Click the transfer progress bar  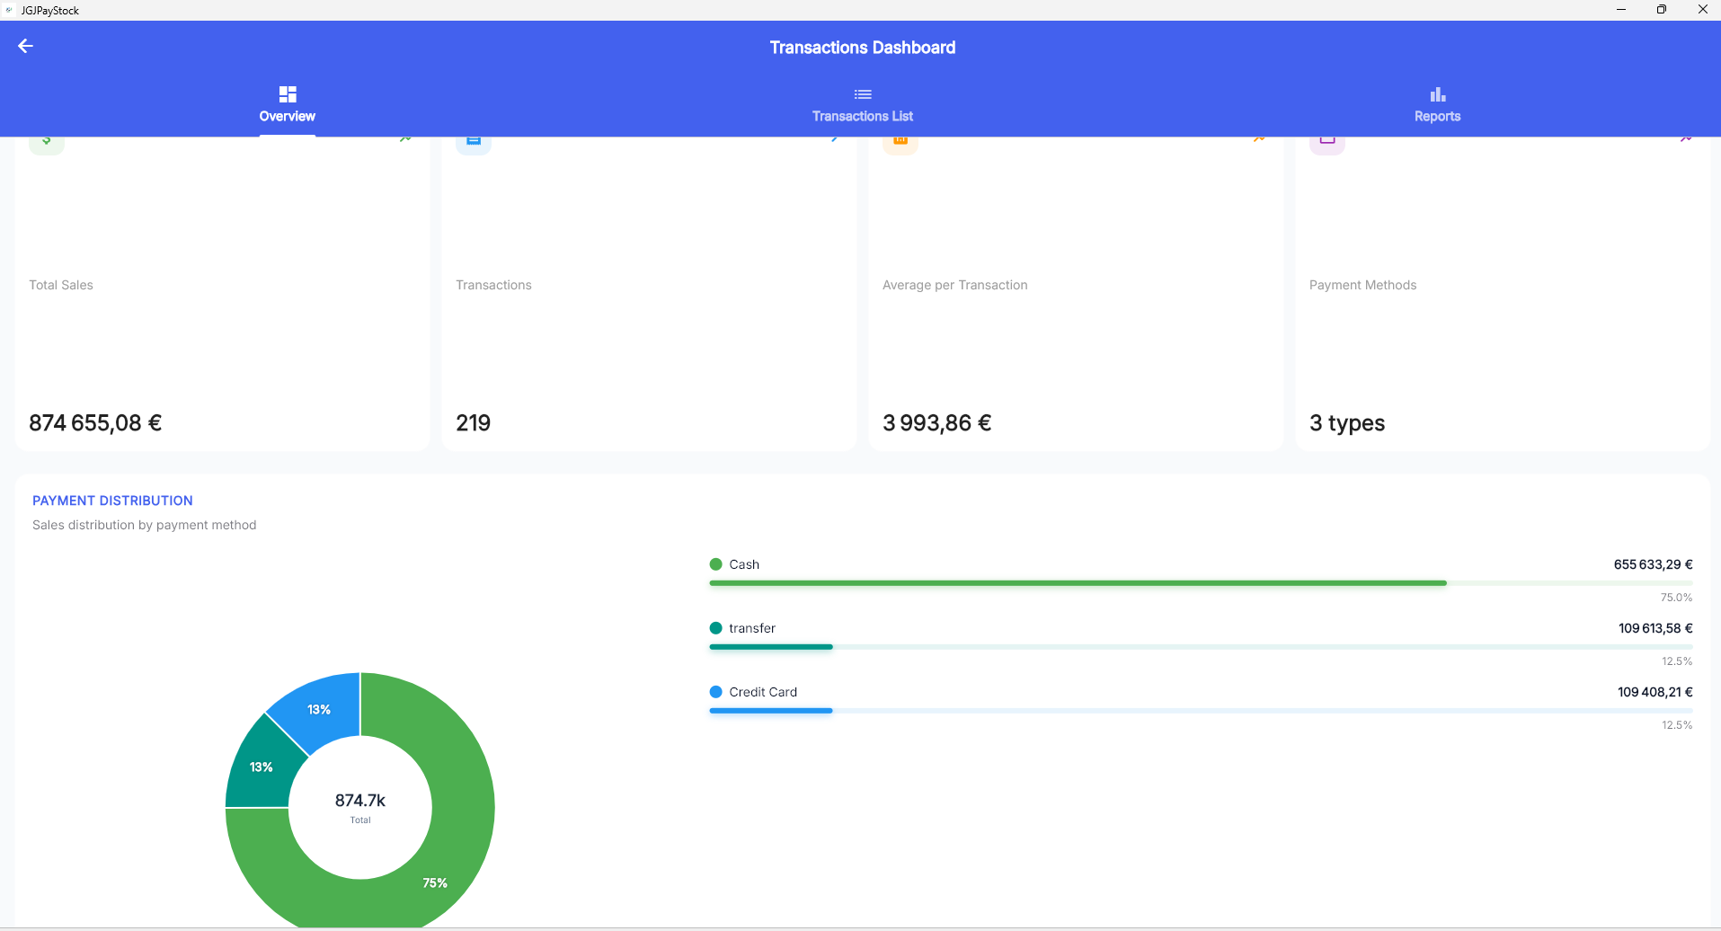point(1201,647)
